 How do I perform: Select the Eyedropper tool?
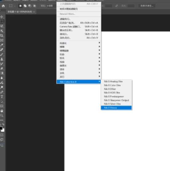pyautogui.click(x=2, y=45)
